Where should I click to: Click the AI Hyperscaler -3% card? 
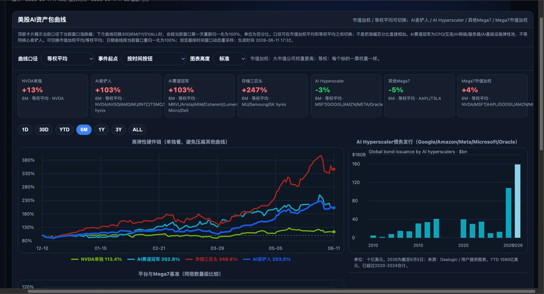coord(346,96)
